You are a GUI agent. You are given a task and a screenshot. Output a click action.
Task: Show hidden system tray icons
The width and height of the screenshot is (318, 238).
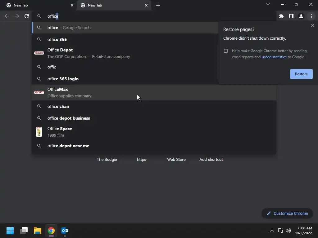coord(272,231)
